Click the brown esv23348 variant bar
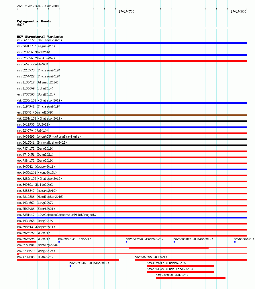255x289 pixels. [x=132, y=115]
